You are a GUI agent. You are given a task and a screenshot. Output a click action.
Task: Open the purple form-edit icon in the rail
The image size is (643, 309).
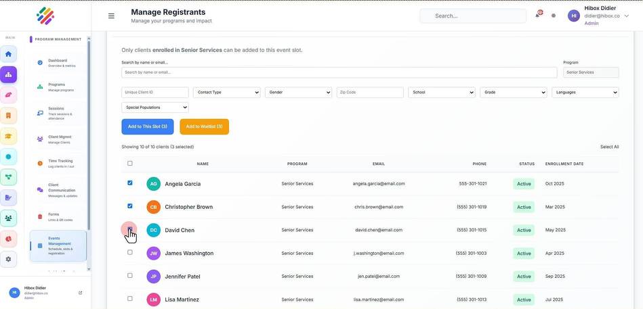click(x=8, y=197)
